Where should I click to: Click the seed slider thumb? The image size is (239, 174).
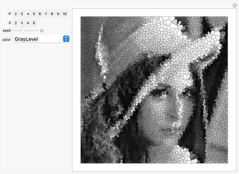coord(23,31)
